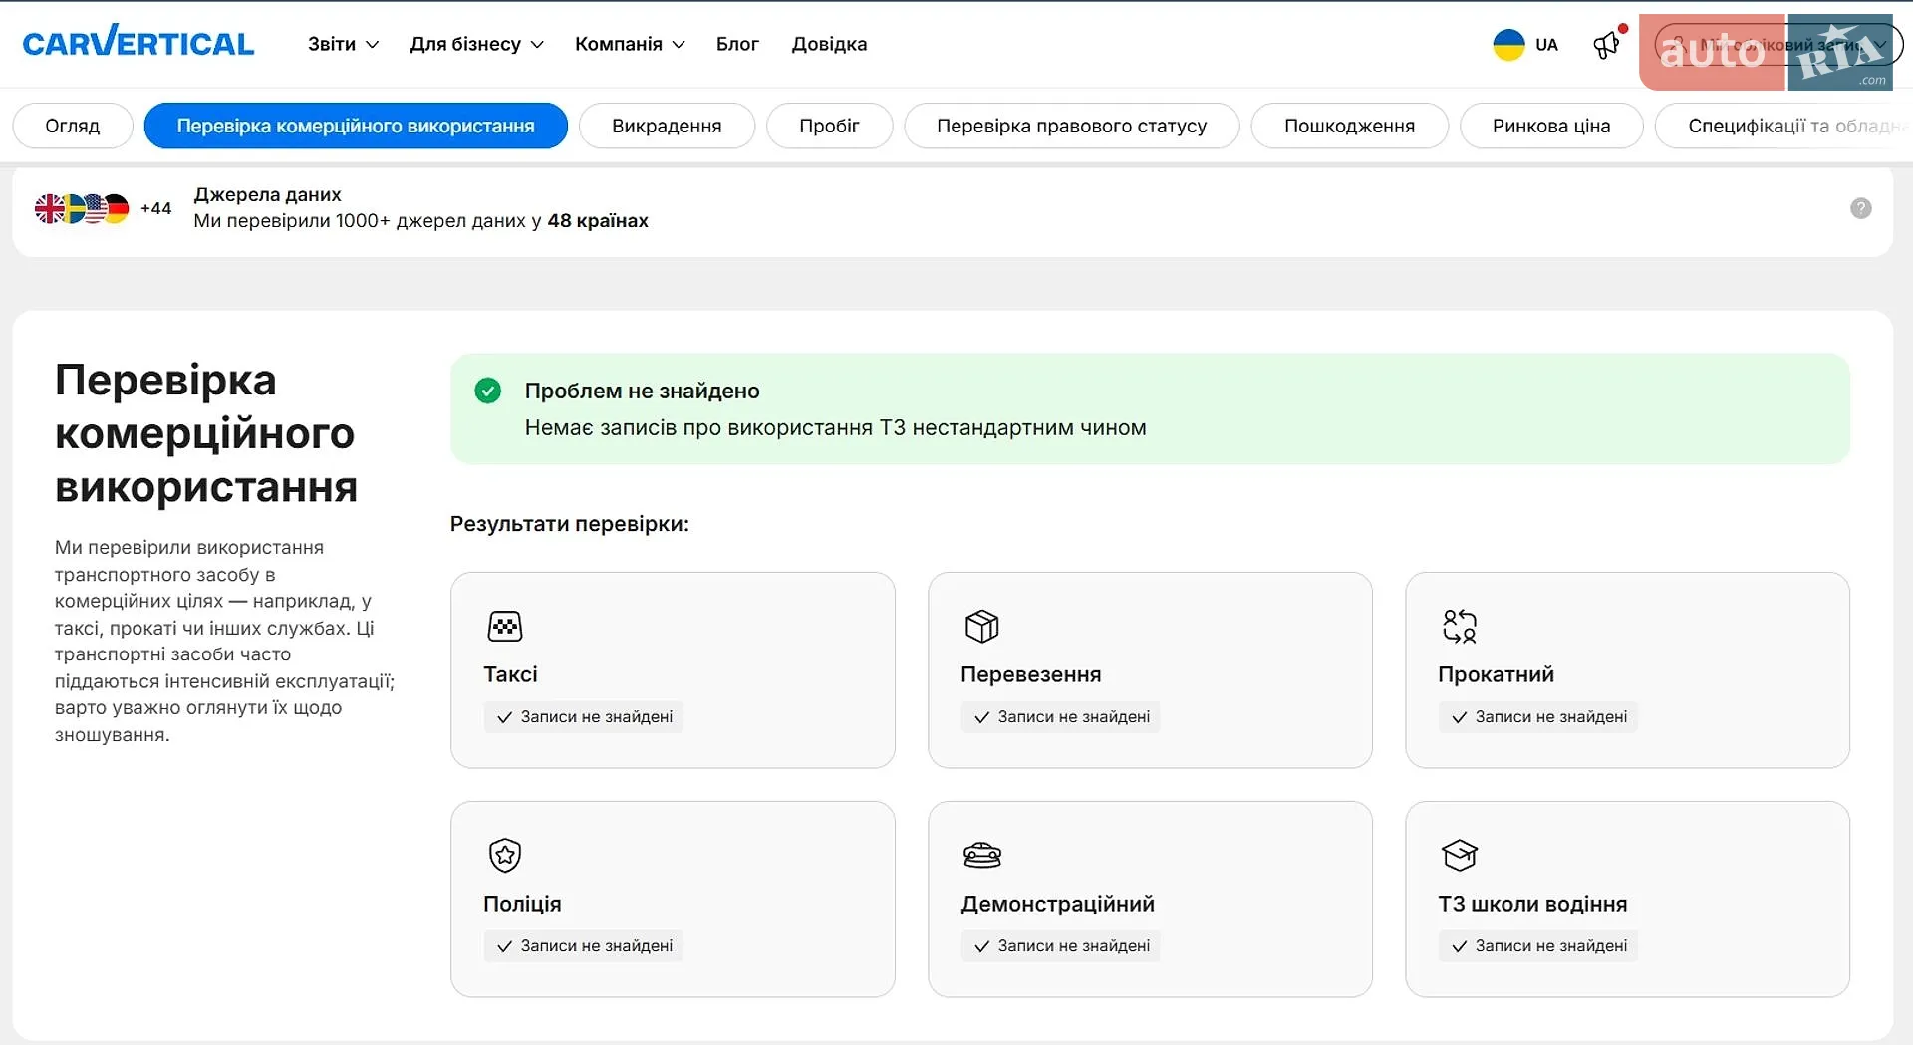Viewport: 1913px width, 1045px height.
Task: Click the Демонстраційний car icon
Action: pos(981,855)
